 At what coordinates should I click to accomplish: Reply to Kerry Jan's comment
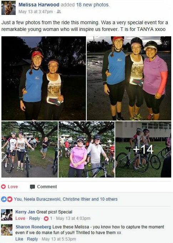point(35,218)
